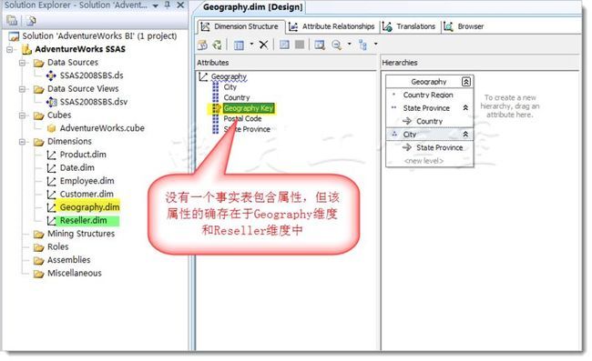The image size is (592, 361).
Task: Open the Zoom level dropdown arrow
Action: 349,45
